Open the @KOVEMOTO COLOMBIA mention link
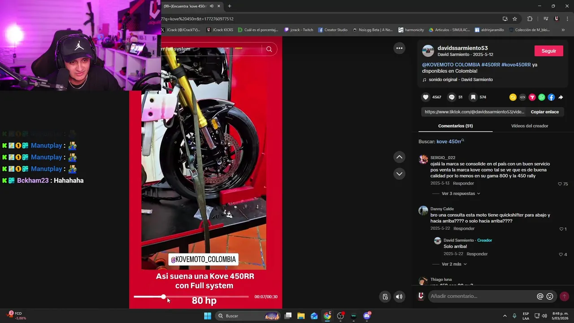574x323 pixels. pyautogui.click(x=451, y=65)
